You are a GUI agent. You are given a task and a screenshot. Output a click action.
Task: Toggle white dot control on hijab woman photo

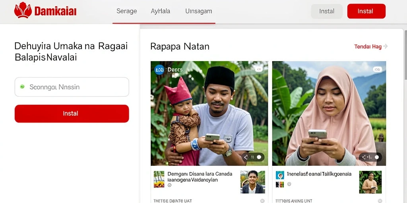[377, 157]
